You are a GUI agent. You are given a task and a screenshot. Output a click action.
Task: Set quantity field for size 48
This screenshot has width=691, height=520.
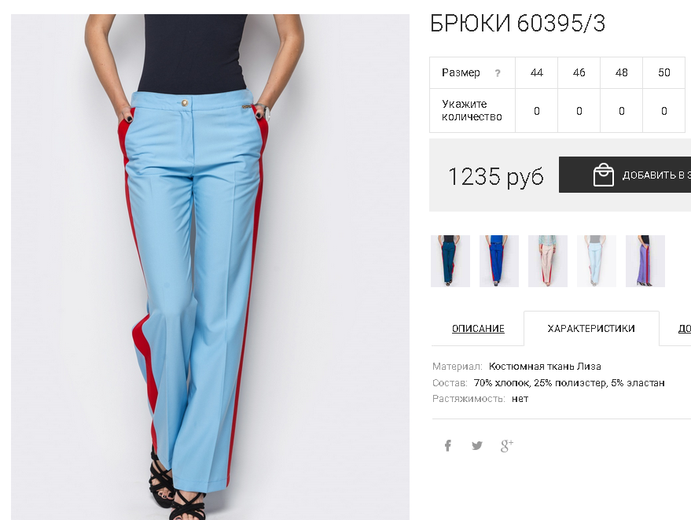(621, 111)
